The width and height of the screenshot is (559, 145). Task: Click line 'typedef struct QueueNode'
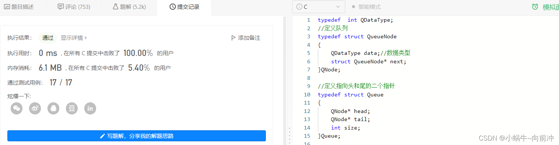tap(357, 36)
